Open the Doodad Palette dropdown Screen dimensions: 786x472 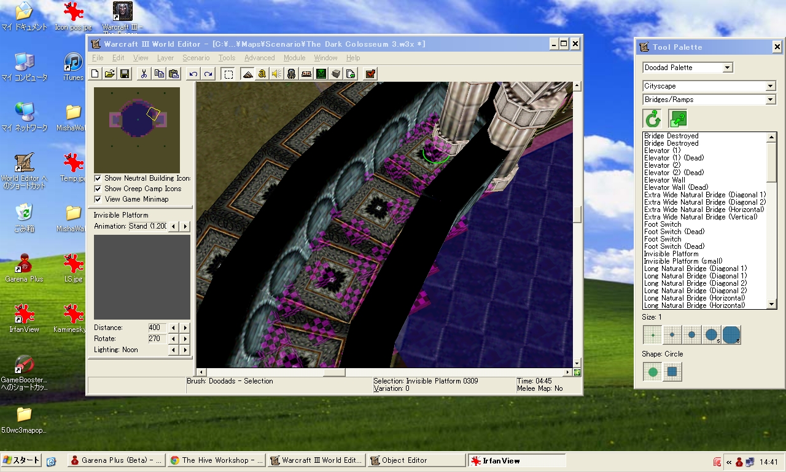click(728, 68)
